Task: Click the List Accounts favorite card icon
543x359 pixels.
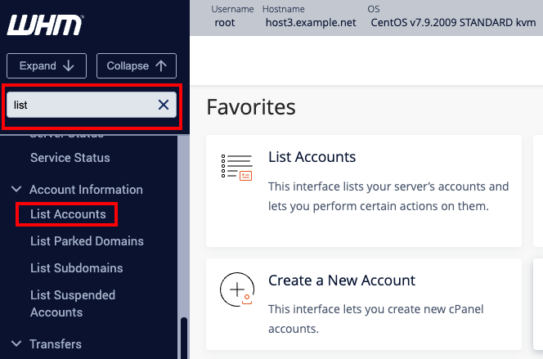Action: 236,166
